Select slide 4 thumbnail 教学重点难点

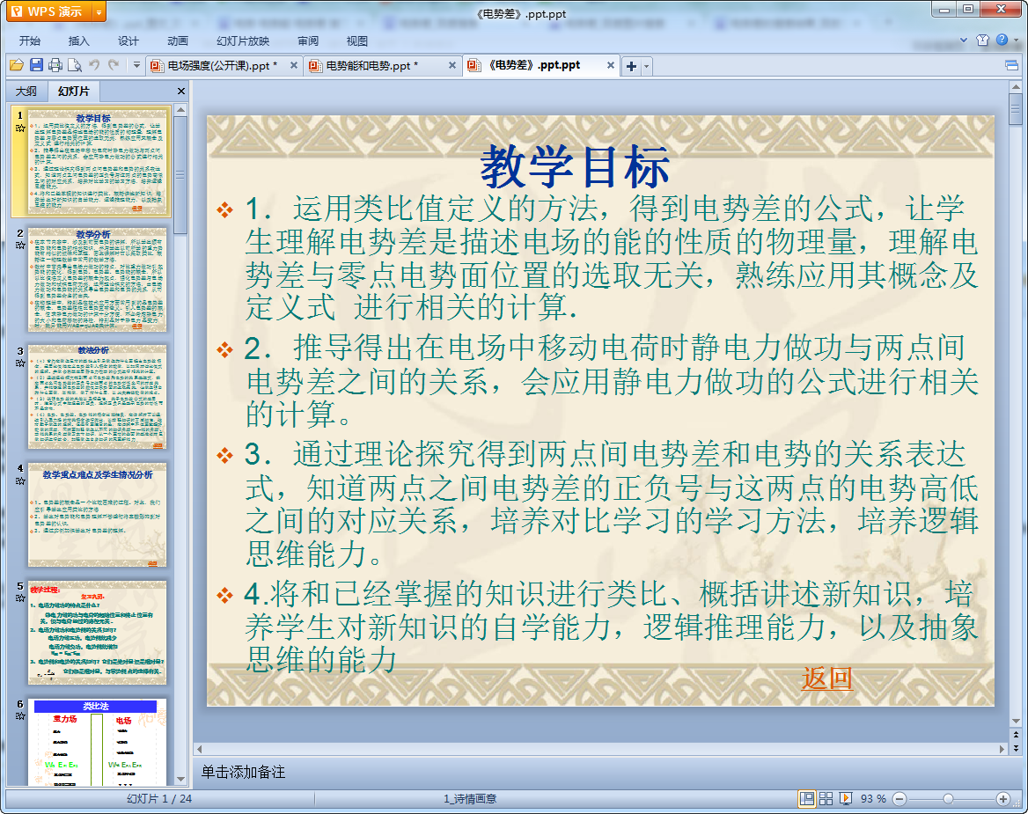point(97,515)
